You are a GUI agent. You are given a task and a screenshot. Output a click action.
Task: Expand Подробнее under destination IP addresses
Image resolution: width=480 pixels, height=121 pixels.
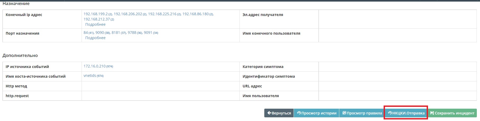tap(95, 24)
